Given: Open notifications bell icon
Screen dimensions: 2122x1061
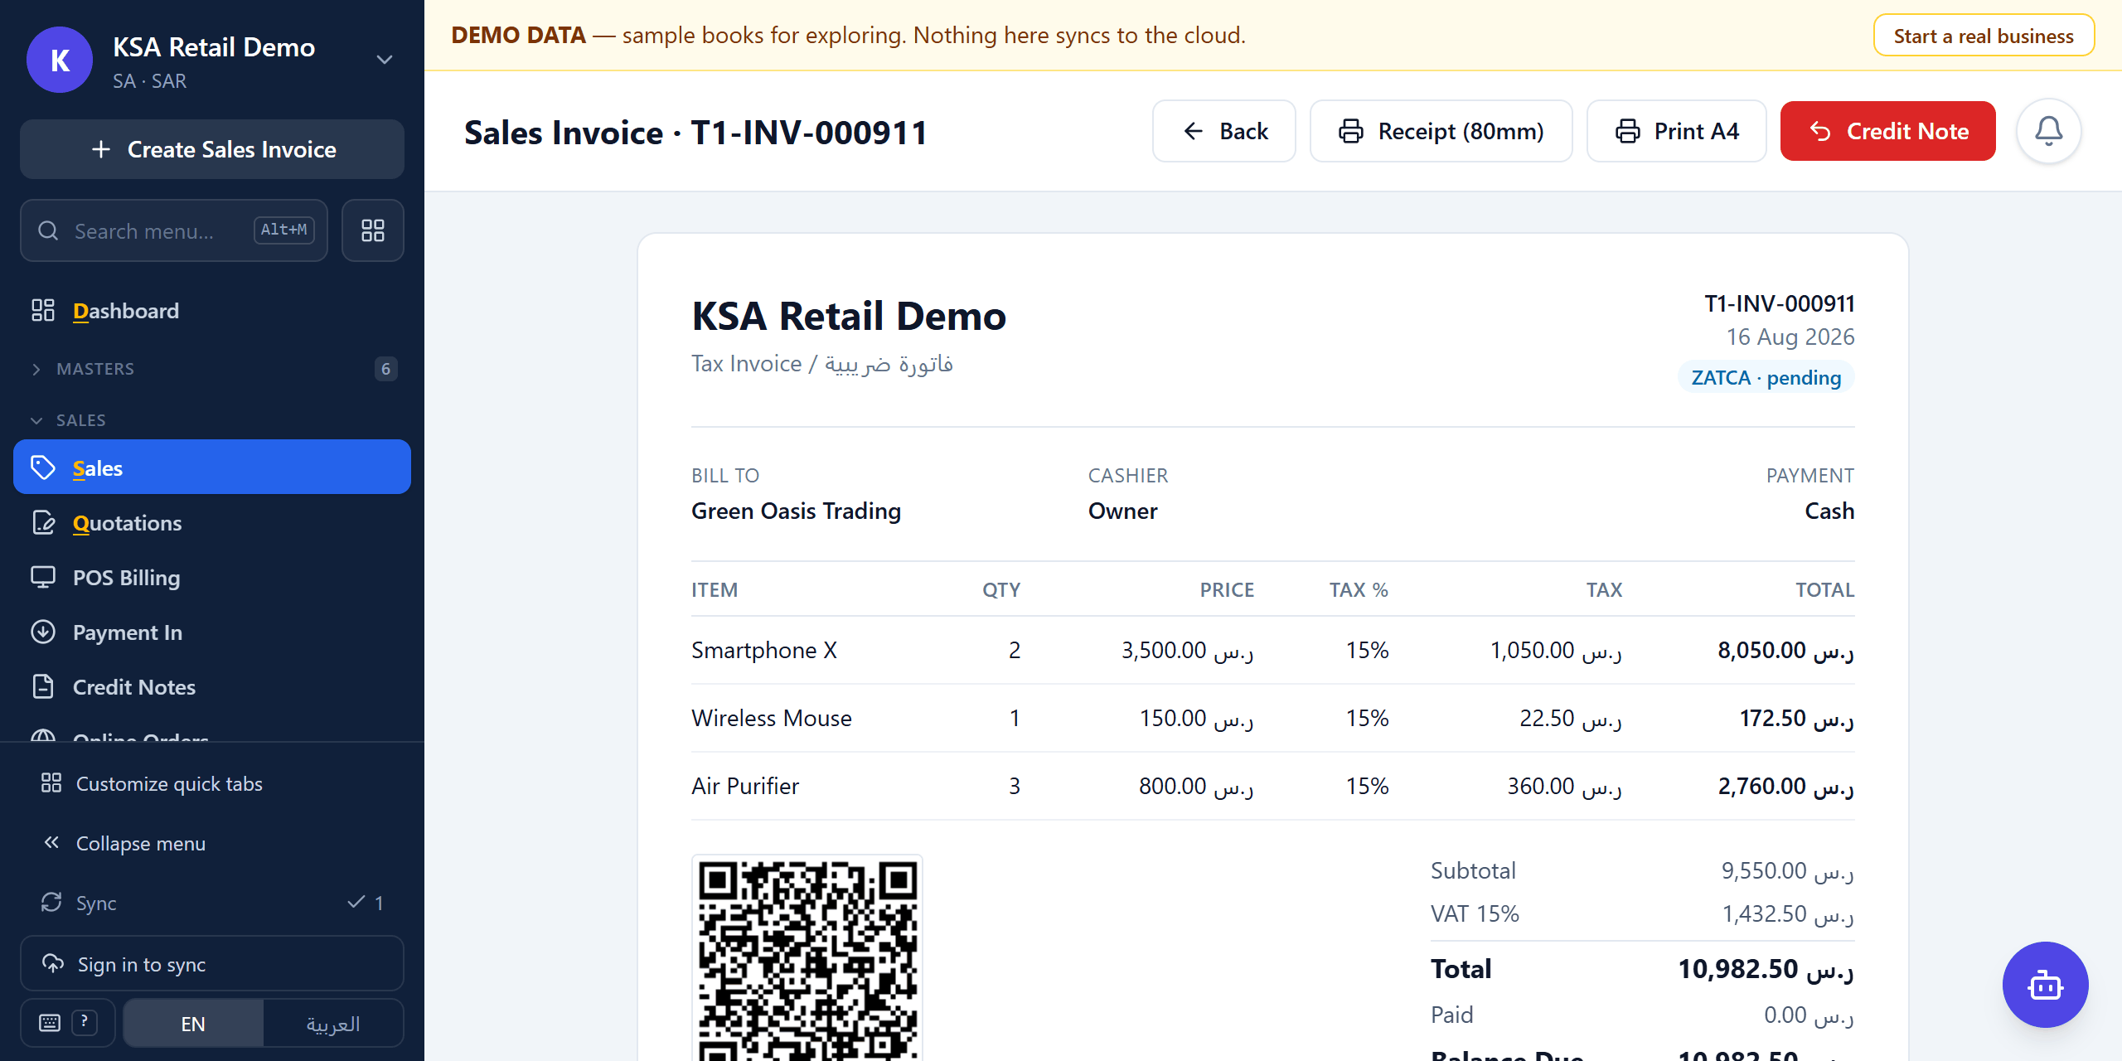Looking at the screenshot, I should coord(2049,131).
